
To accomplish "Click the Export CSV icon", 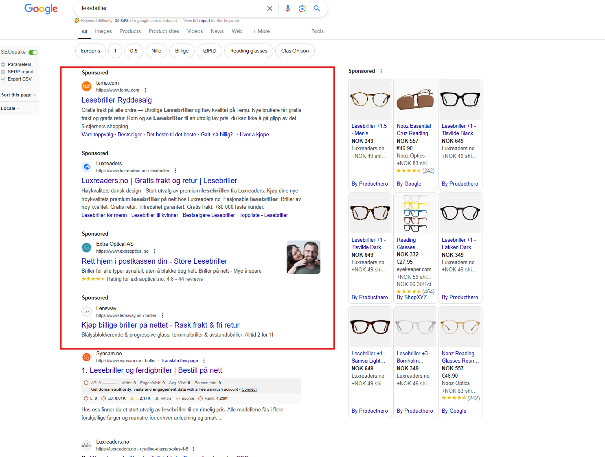I will [x=3, y=79].
